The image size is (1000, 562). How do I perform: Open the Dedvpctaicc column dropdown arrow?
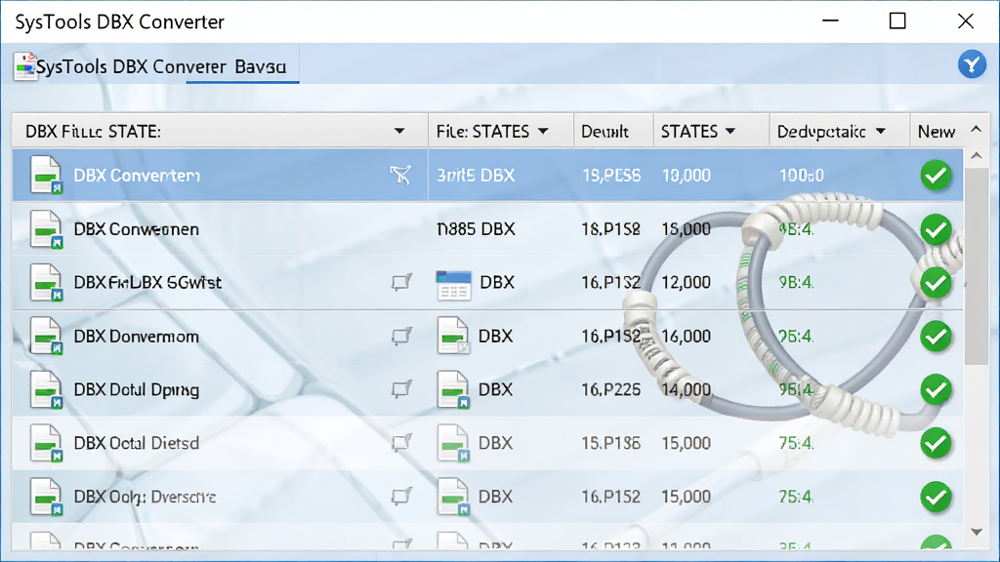click(x=881, y=132)
